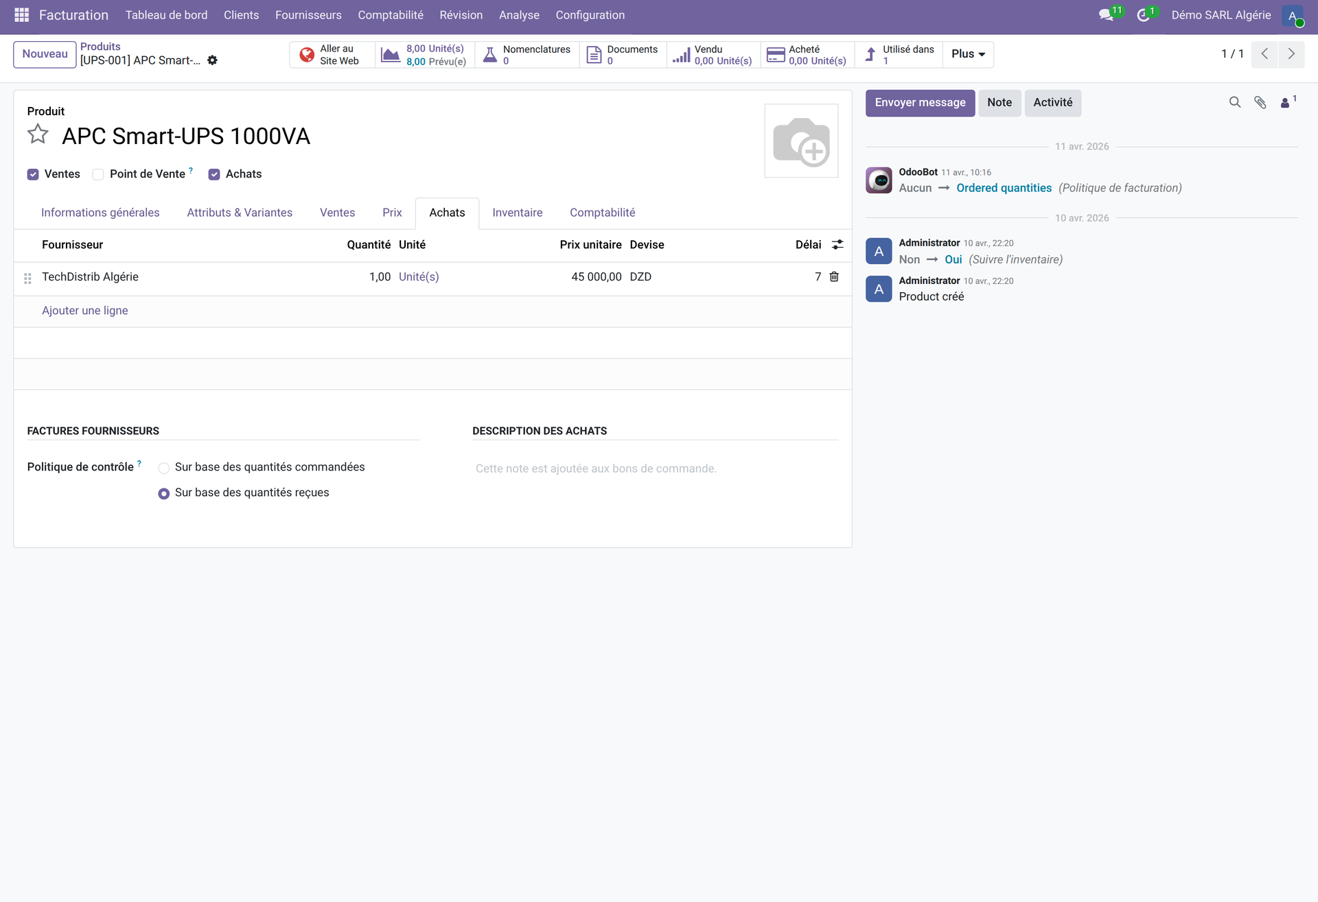Delete the TechDistrib Algérie supplier line
Screen dimensions: 1318x902
point(834,277)
